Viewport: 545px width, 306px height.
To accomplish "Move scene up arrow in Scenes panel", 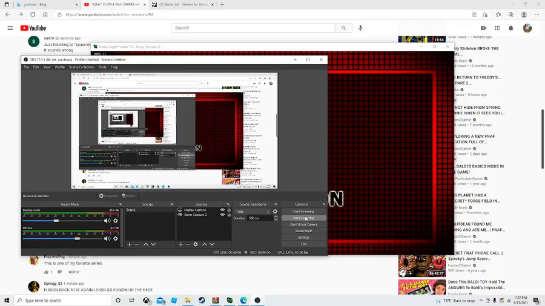I will (x=145, y=244).
